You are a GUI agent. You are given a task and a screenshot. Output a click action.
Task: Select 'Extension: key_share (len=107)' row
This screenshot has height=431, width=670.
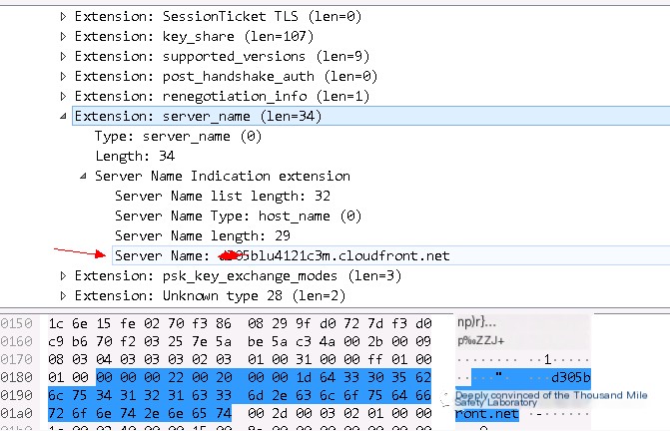[x=194, y=37]
